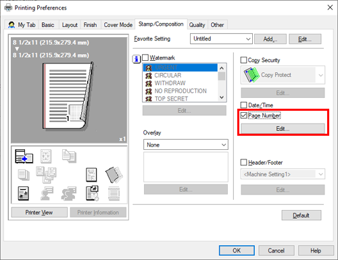Uncheck the Page Number checkbox
Image resolution: width=338 pixels, height=260 pixels.
click(243, 115)
